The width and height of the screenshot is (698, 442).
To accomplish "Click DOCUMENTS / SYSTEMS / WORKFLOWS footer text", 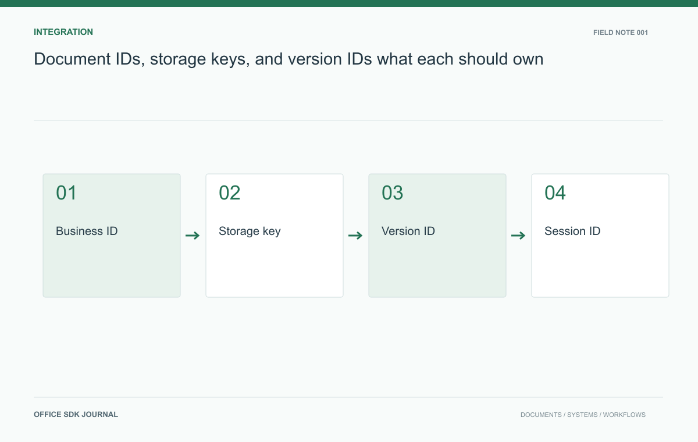I will click(583, 415).
